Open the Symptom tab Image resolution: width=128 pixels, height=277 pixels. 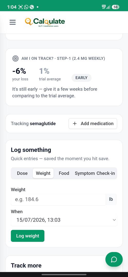[85, 173]
